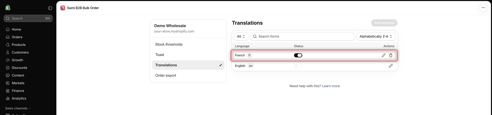Click the Finance bank icon
The width and height of the screenshot is (492, 115).
point(8,91)
